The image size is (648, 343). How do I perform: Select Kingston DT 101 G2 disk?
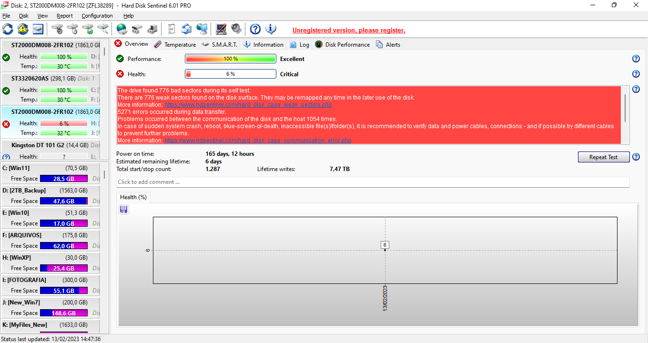coord(50,151)
